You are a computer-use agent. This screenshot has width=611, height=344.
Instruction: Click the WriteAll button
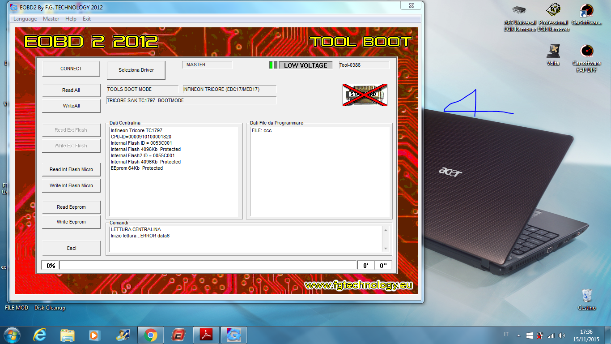(x=71, y=106)
